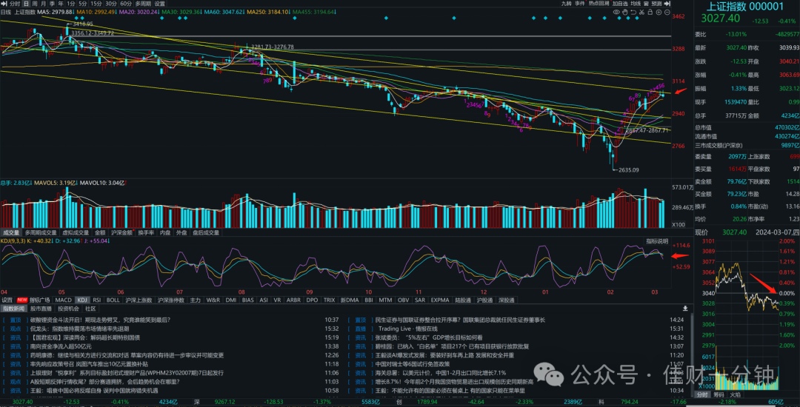Click 加自选 to add to watchlist
This screenshot has height=407, width=800.
(x=620, y=4)
